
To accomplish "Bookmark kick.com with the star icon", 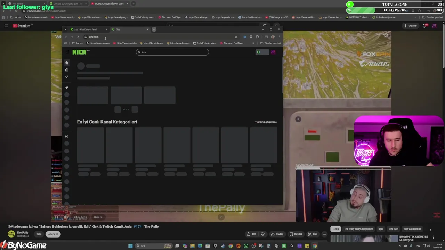I will [x=236, y=37].
